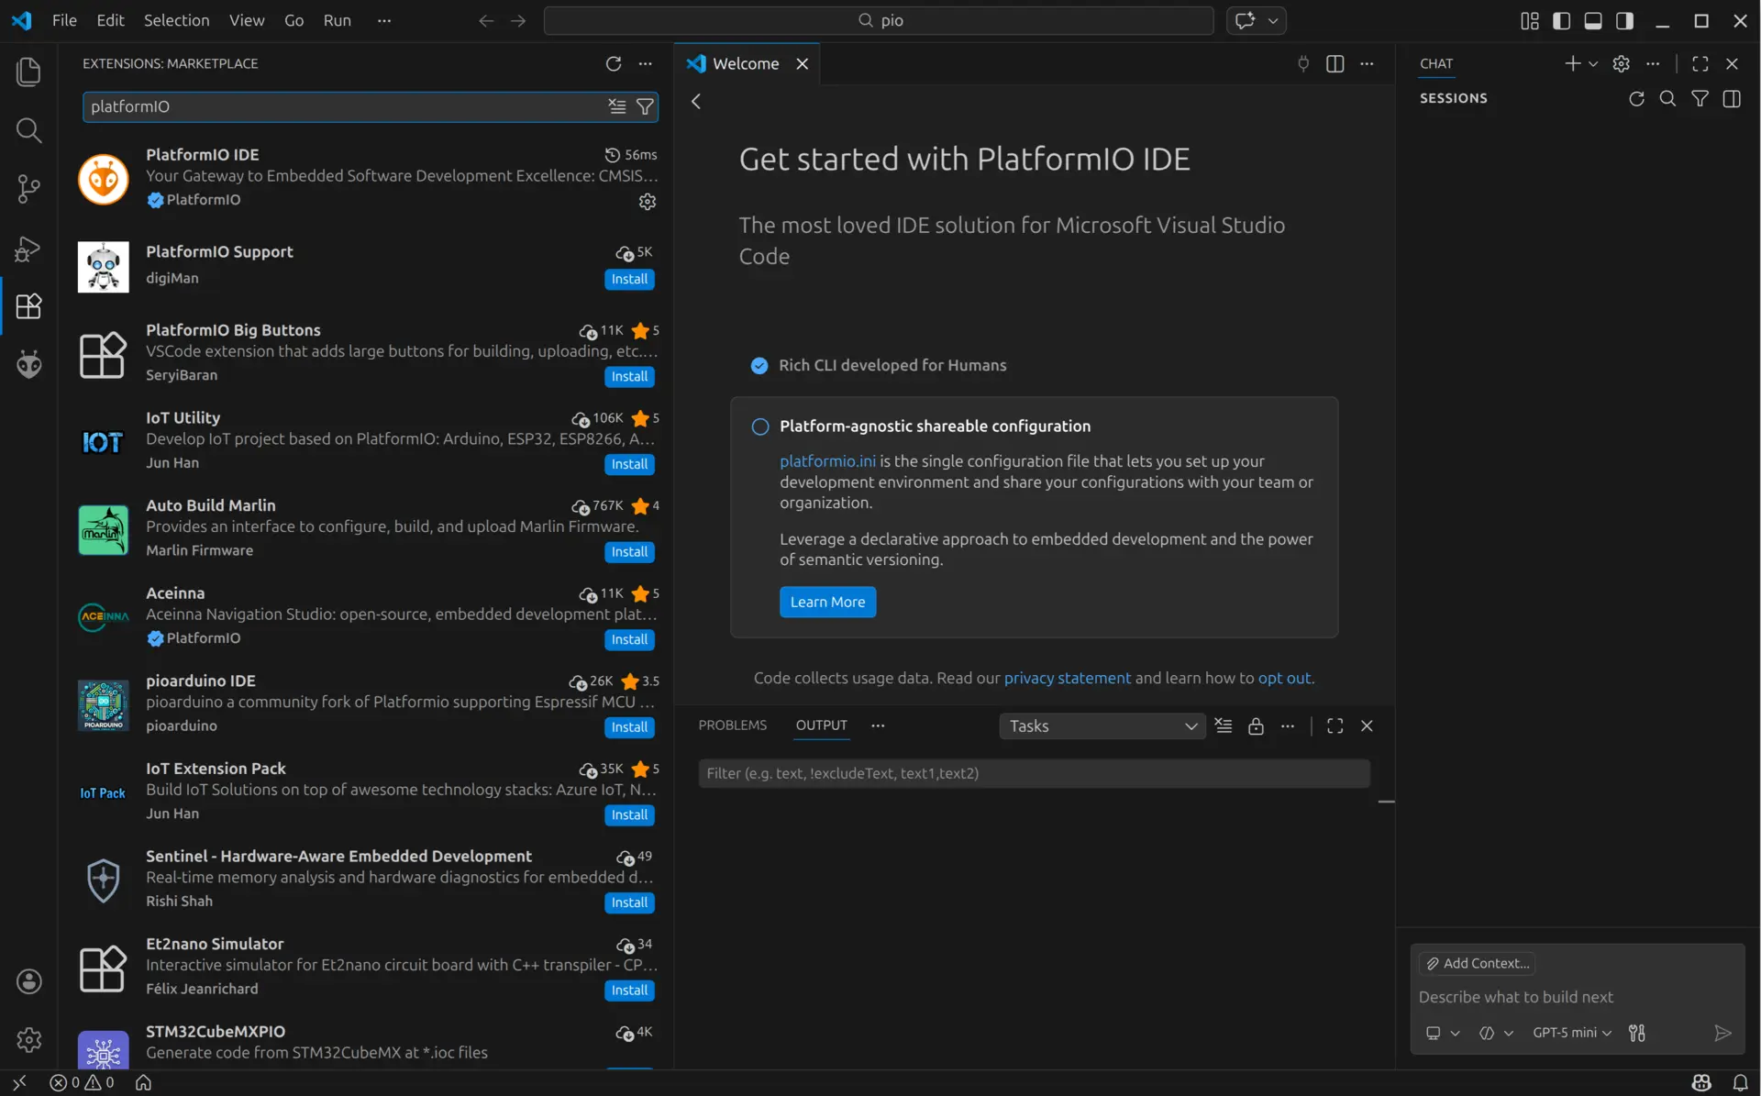This screenshot has width=1761, height=1096.
Task: Click the platformio.ini link
Action: coord(827,461)
